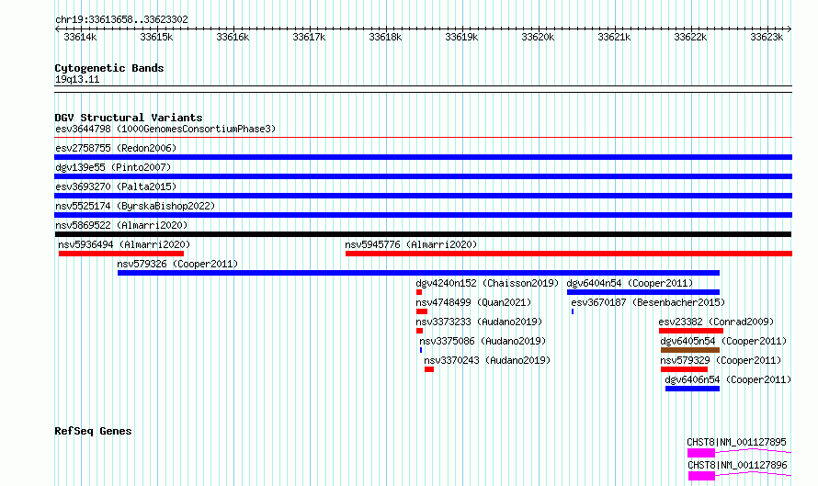This screenshot has width=818, height=486.
Task: Select the esv2758755 (Redon2006) blue bar
Action: (x=423, y=157)
